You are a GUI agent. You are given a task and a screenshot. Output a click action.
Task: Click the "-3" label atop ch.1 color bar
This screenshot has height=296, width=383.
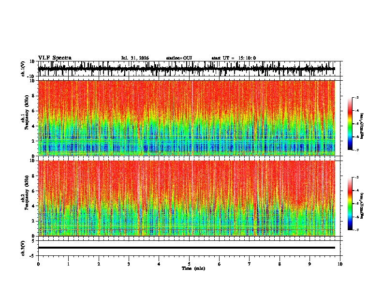click(356, 97)
